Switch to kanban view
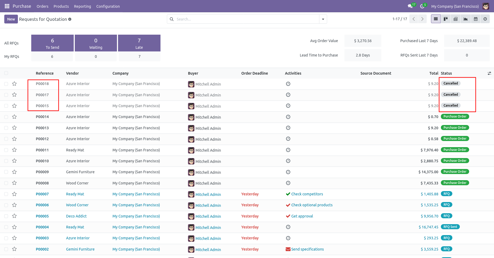 446,19
